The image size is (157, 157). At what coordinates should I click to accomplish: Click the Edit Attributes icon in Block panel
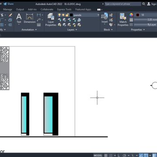111,25
